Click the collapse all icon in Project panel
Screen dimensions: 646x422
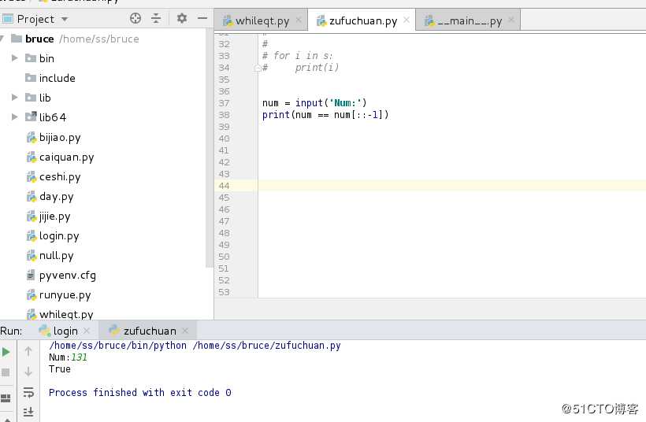pyautogui.click(x=156, y=18)
